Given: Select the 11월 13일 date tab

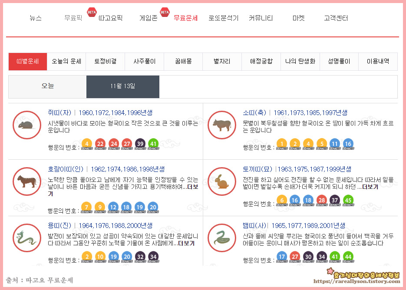Looking at the screenshot, I should tap(123, 86).
